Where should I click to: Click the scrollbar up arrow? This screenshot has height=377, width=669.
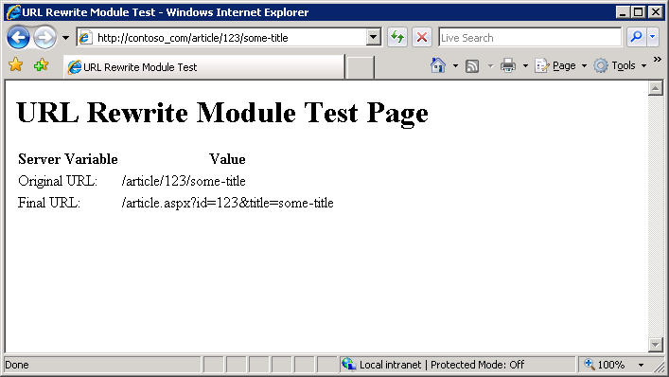point(656,88)
